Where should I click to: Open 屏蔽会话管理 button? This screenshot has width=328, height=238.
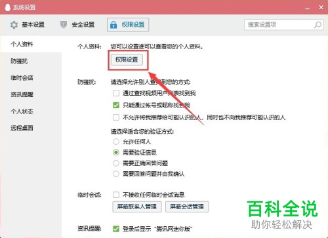187,207
